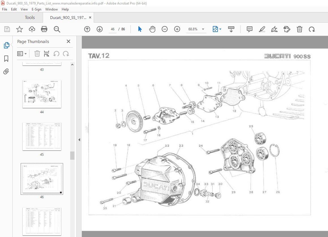Click the Save file icon
Image resolution: width=328 pixels, height=237 pixels.
[x=7, y=29]
